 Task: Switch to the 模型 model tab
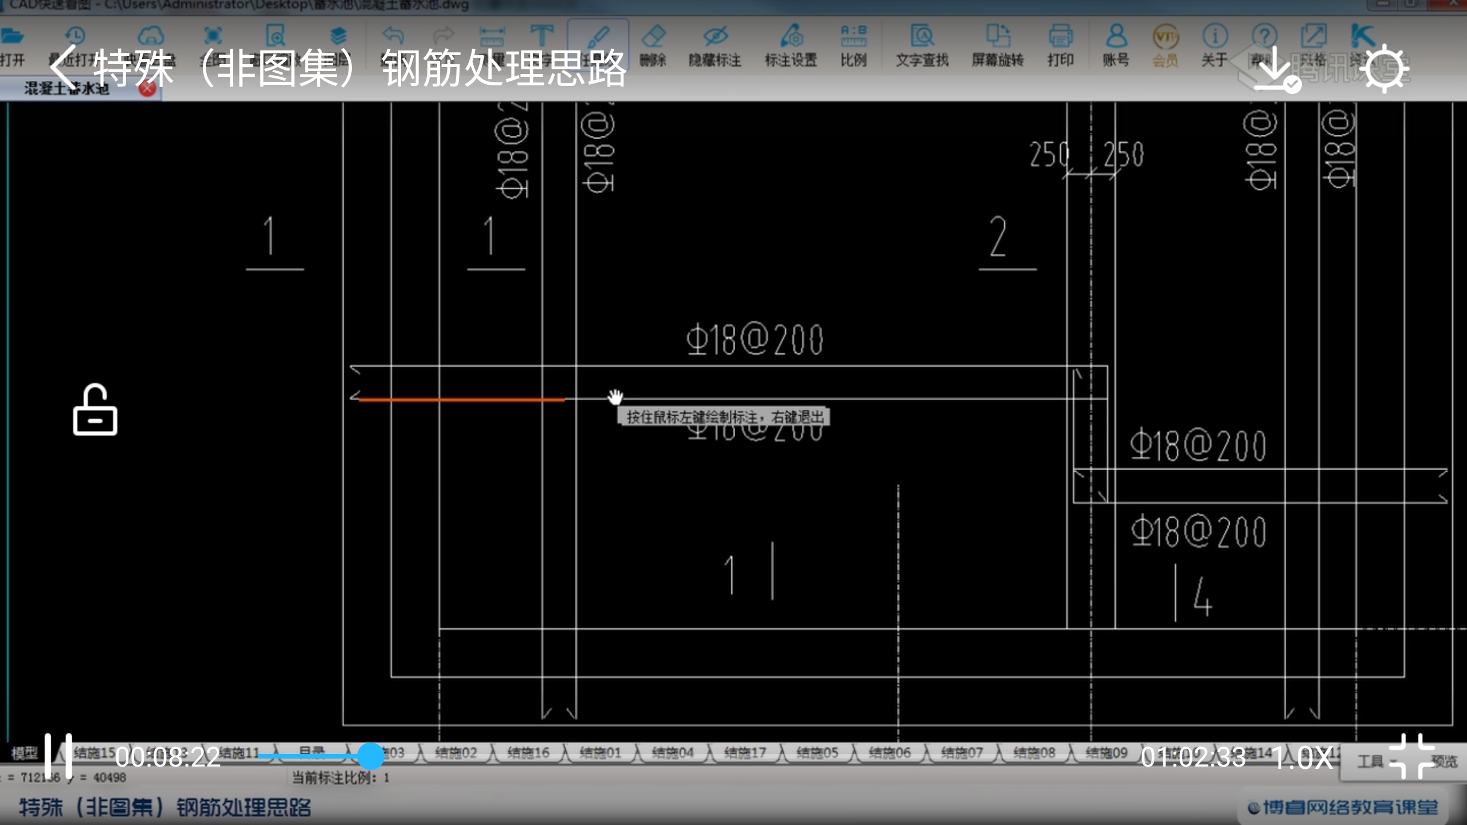point(24,753)
